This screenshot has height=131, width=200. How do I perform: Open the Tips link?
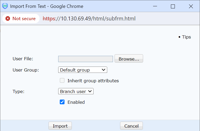(x=186, y=37)
